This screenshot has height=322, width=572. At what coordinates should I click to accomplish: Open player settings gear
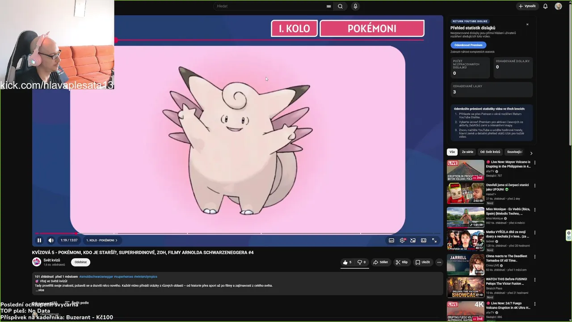[402, 240]
